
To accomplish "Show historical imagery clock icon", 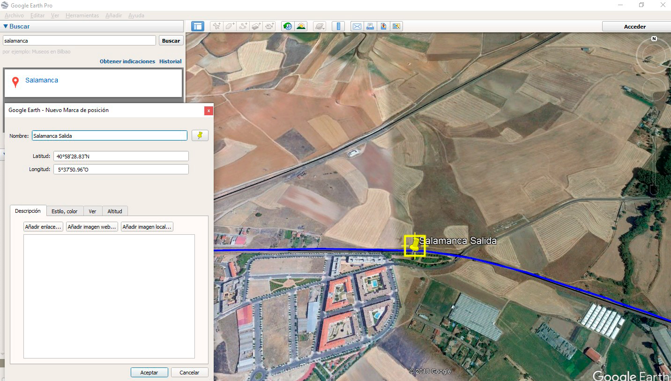I will 287,26.
